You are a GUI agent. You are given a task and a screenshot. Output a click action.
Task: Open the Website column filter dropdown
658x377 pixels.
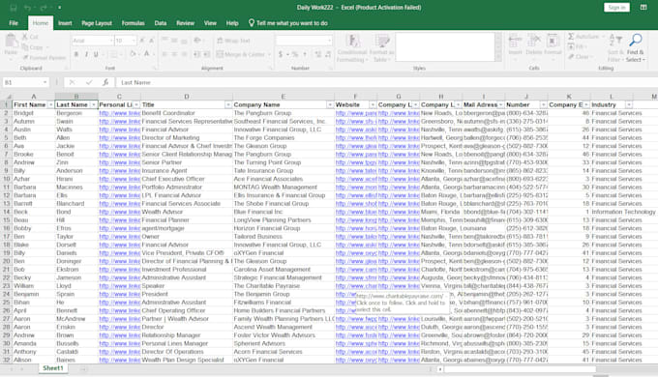[373, 104]
